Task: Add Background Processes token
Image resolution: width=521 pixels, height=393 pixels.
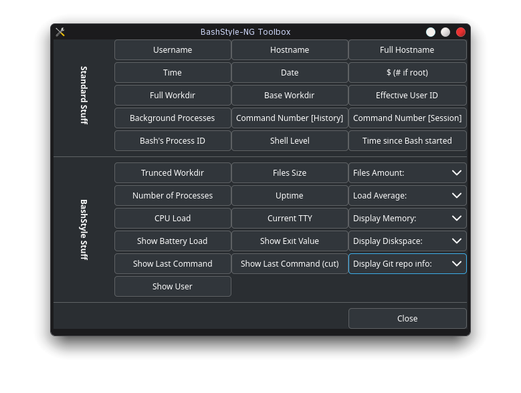Action: (173, 118)
